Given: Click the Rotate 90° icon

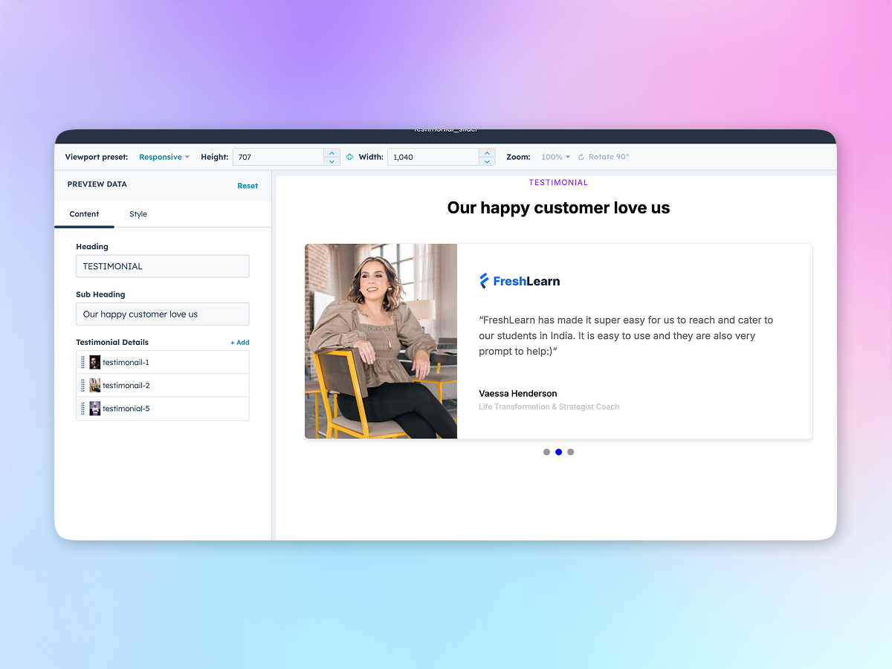Looking at the screenshot, I should point(581,157).
